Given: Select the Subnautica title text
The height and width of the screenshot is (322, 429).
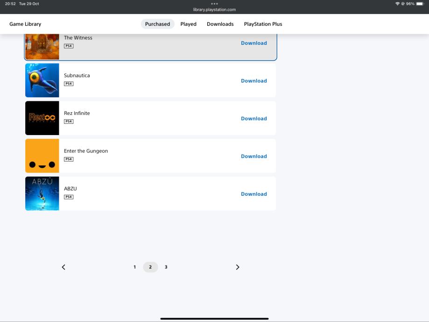Looking at the screenshot, I should tap(77, 76).
